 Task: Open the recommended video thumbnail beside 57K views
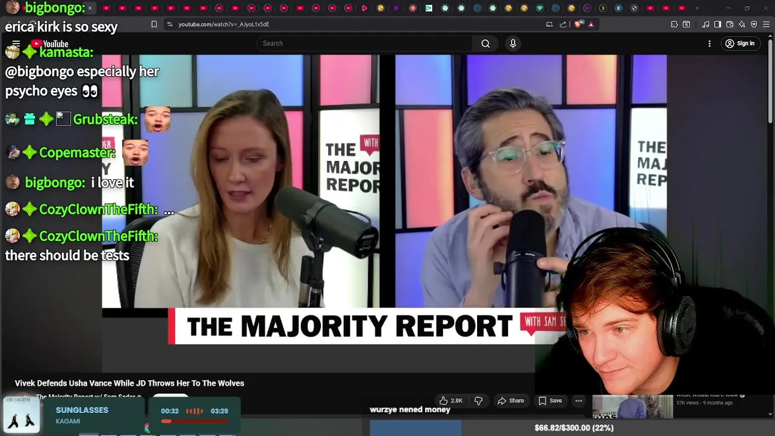pos(632,406)
